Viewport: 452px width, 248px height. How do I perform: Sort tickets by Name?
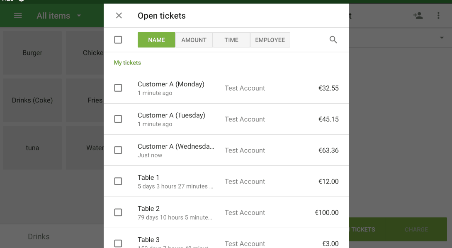tap(156, 40)
